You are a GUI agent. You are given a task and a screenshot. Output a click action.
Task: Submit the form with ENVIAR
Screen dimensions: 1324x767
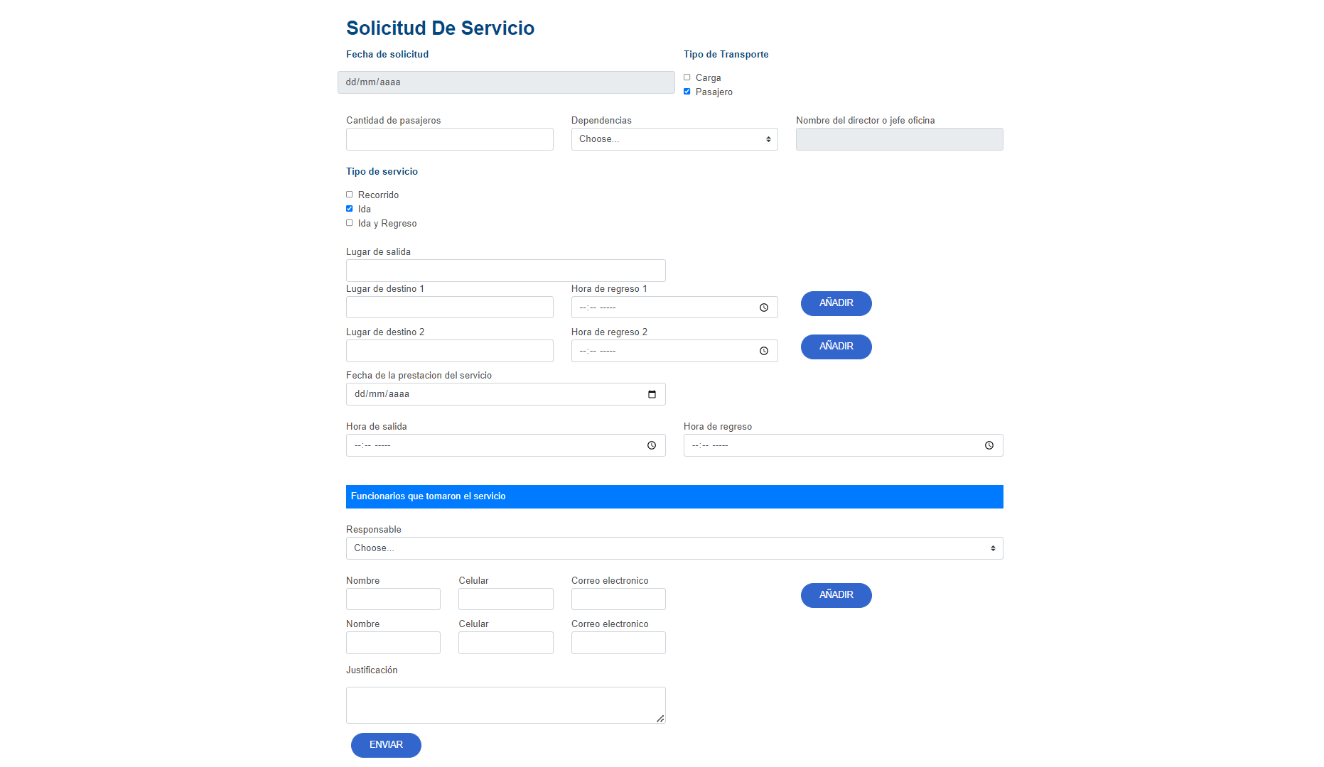coord(386,745)
